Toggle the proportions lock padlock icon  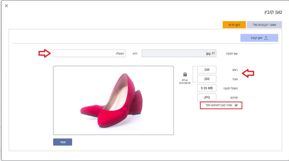pos(185,74)
